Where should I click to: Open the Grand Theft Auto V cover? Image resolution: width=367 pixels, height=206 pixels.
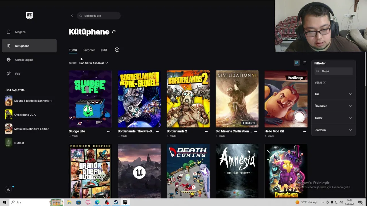[90, 171]
